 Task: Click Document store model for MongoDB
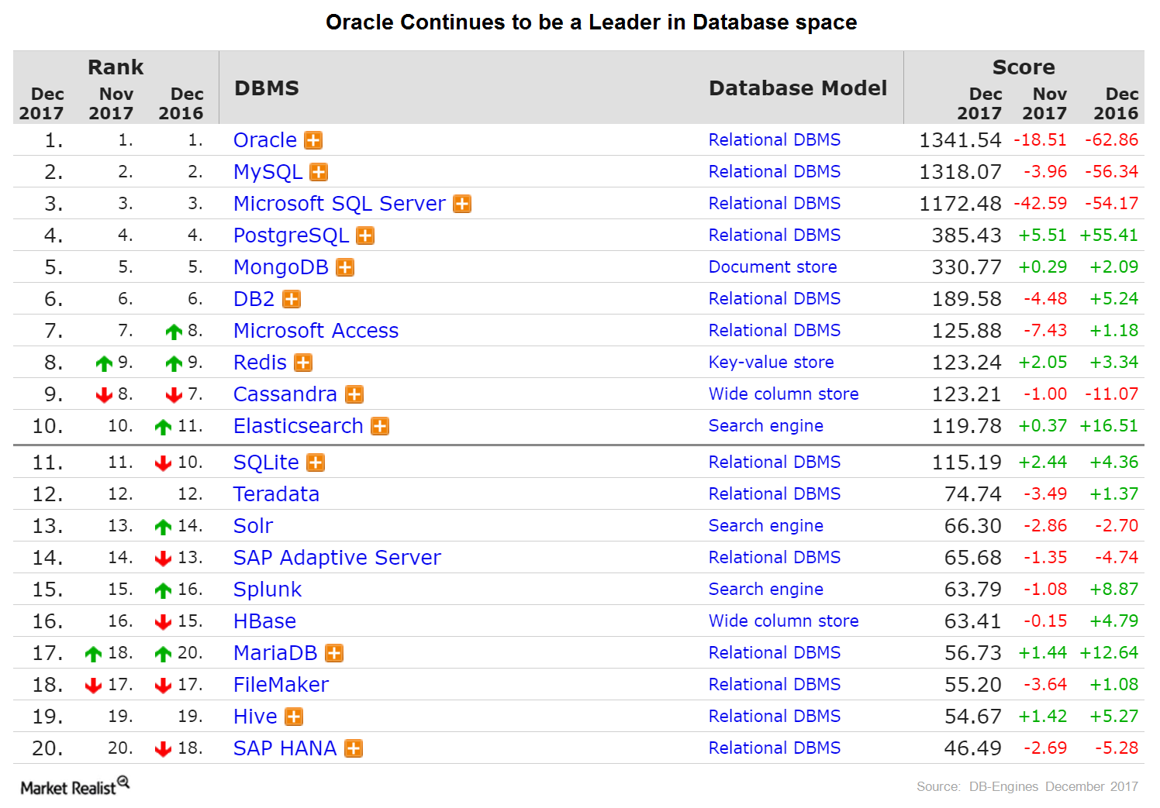(x=773, y=267)
